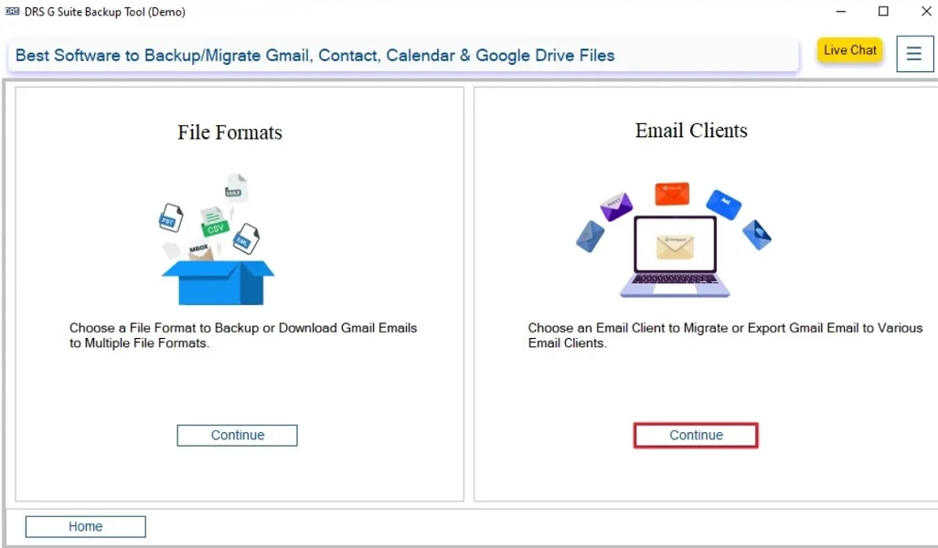The image size is (938, 548).
Task: Click the orange Office 365 envelope icon
Action: [x=672, y=193]
